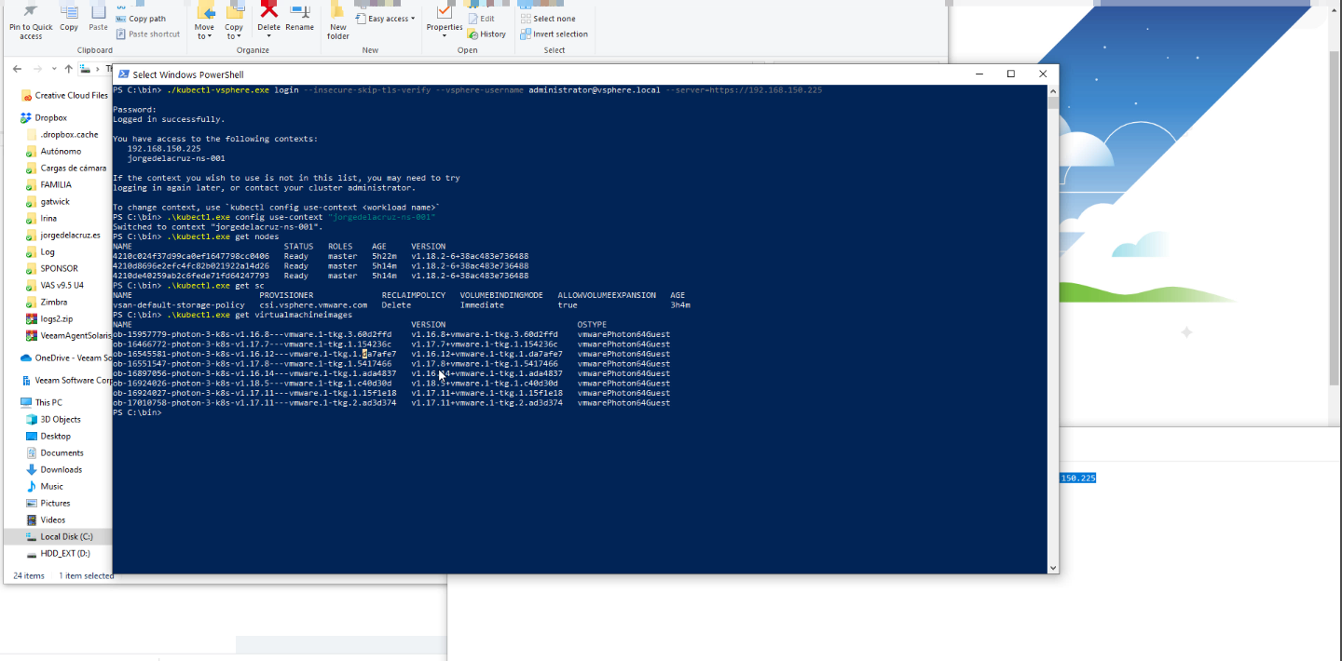Click the Rename button in Organize group
Image resolution: width=1342 pixels, height=661 pixels.
(x=299, y=19)
